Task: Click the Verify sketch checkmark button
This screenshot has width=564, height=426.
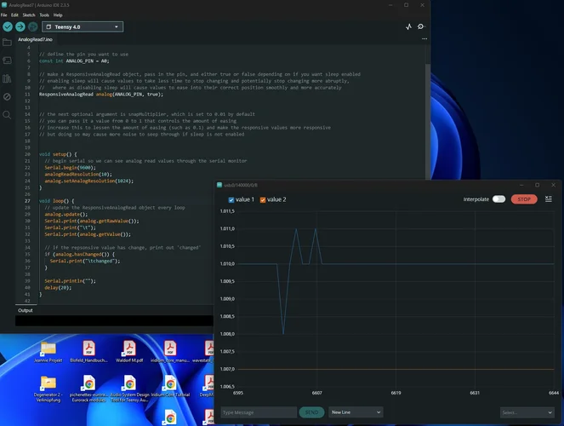Action: pos(8,26)
